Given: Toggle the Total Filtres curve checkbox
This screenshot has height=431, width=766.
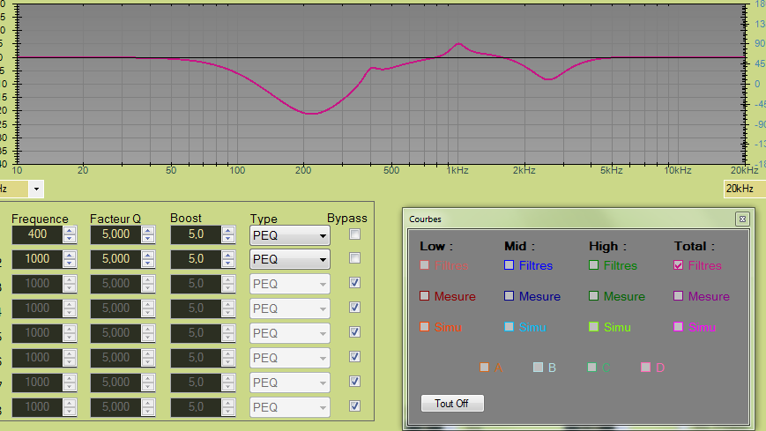Looking at the screenshot, I should click(x=679, y=265).
